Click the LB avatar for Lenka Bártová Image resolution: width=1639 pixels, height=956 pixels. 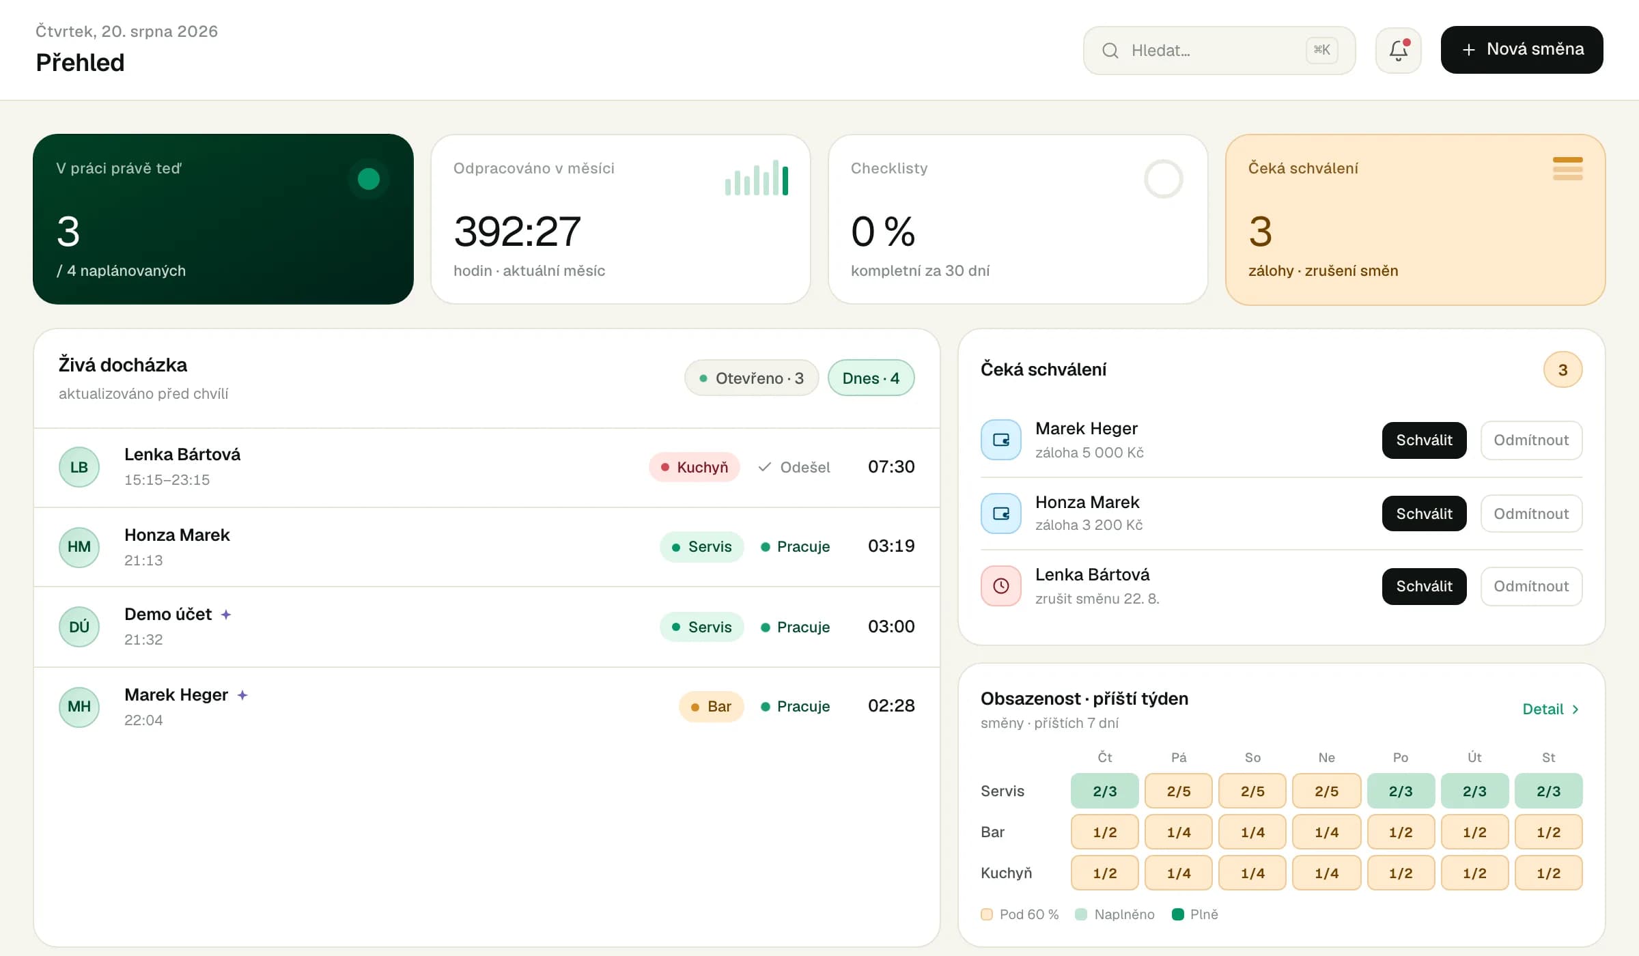79,467
